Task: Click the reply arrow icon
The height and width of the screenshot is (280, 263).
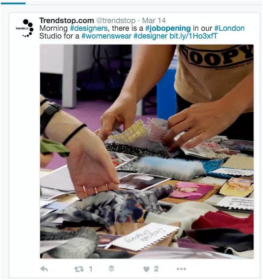Action: click(x=44, y=268)
